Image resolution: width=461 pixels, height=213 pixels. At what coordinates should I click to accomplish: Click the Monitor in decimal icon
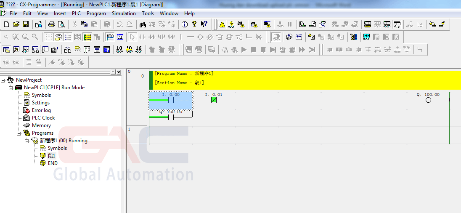[119, 49]
